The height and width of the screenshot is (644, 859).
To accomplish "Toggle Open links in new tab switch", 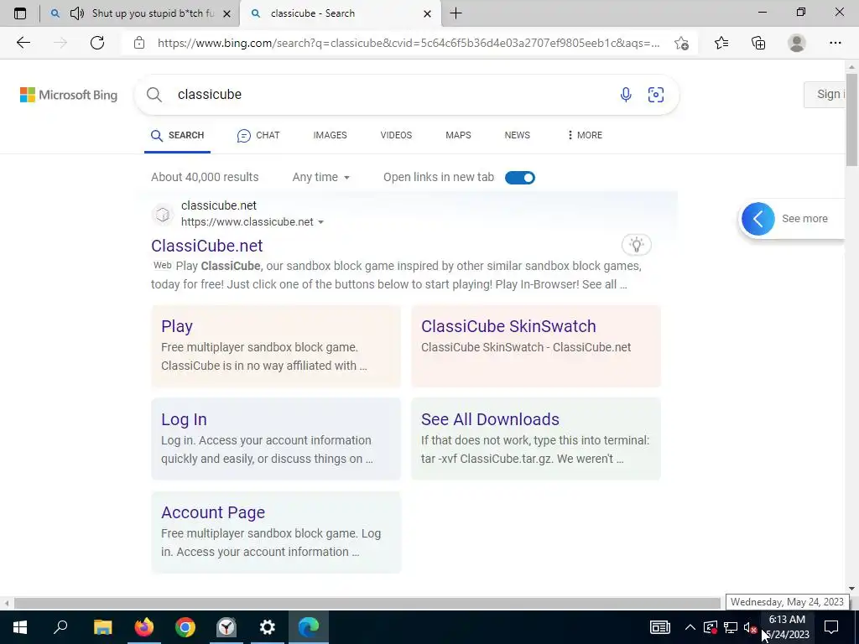I will pyautogui.click(x=520, y=178).
